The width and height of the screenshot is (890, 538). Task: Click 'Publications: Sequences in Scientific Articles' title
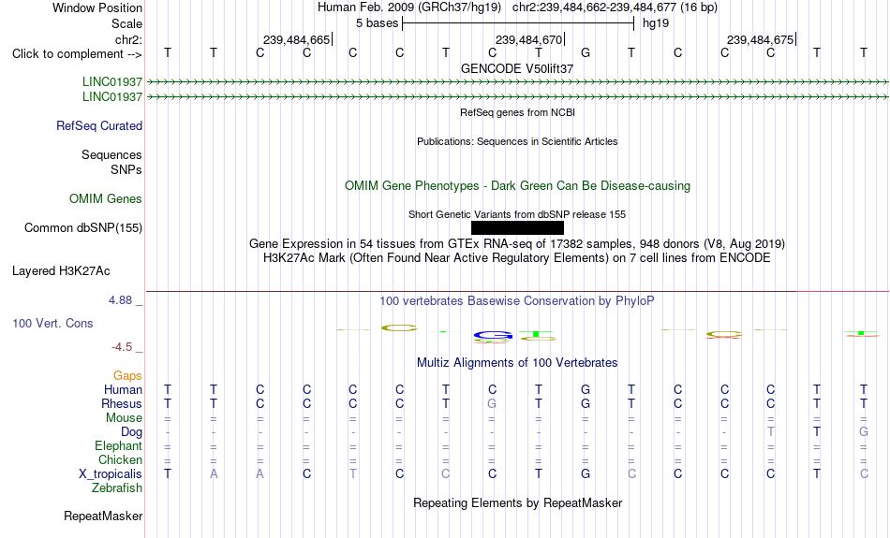pyautogui.click(x=517, y=141)
